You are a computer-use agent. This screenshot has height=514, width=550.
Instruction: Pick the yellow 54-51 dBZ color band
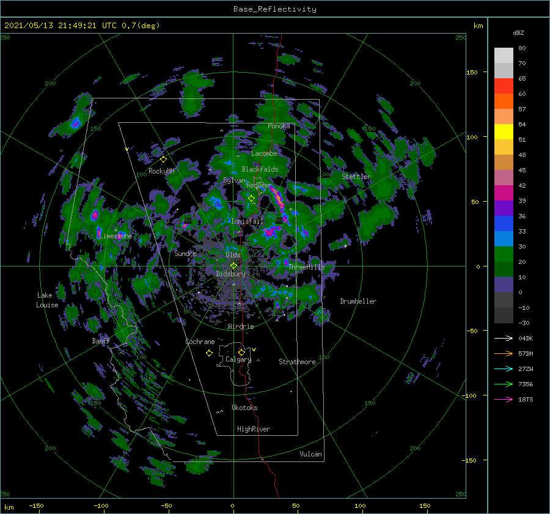pyautogui.click(x=504, y=132)
